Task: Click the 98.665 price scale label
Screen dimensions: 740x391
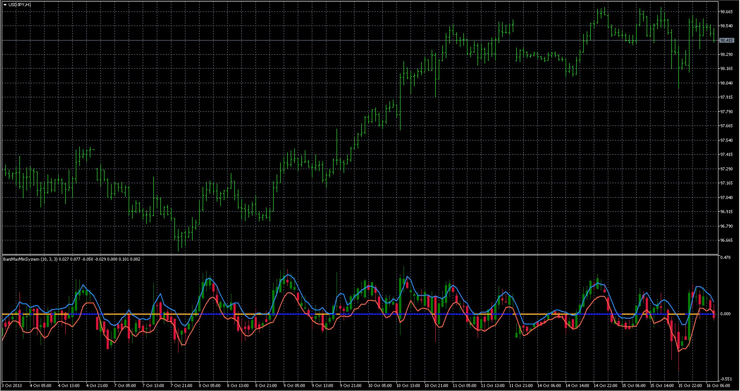Action: click(726, 12)
